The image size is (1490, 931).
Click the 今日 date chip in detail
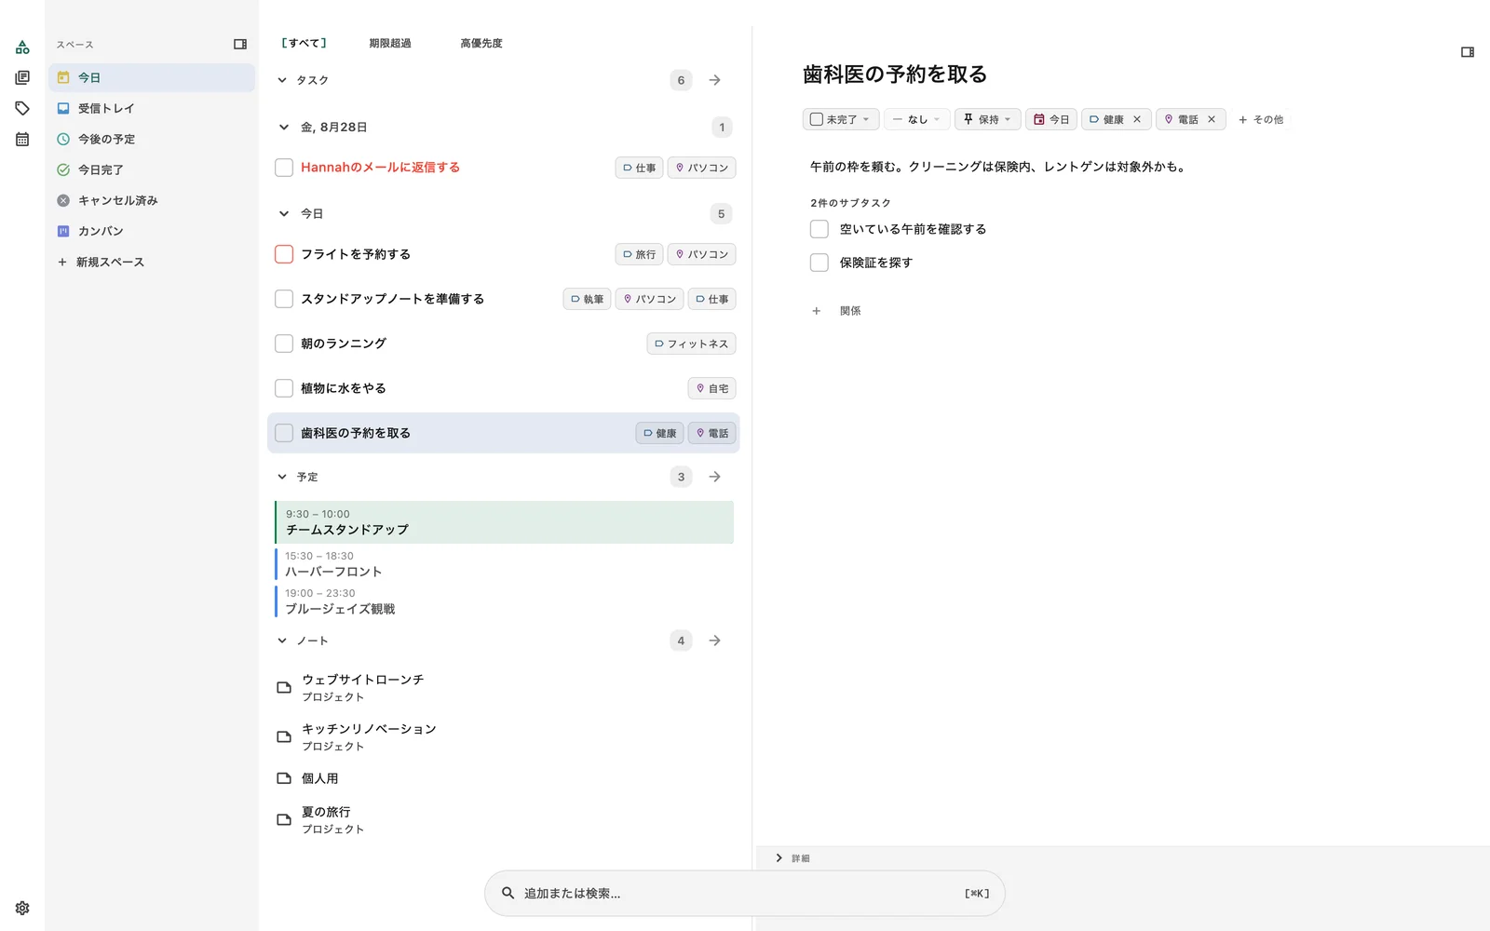pyautogui.click(x=1051, y=119)
